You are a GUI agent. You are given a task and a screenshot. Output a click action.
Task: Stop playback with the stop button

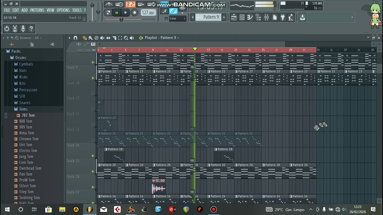(125, 13)
